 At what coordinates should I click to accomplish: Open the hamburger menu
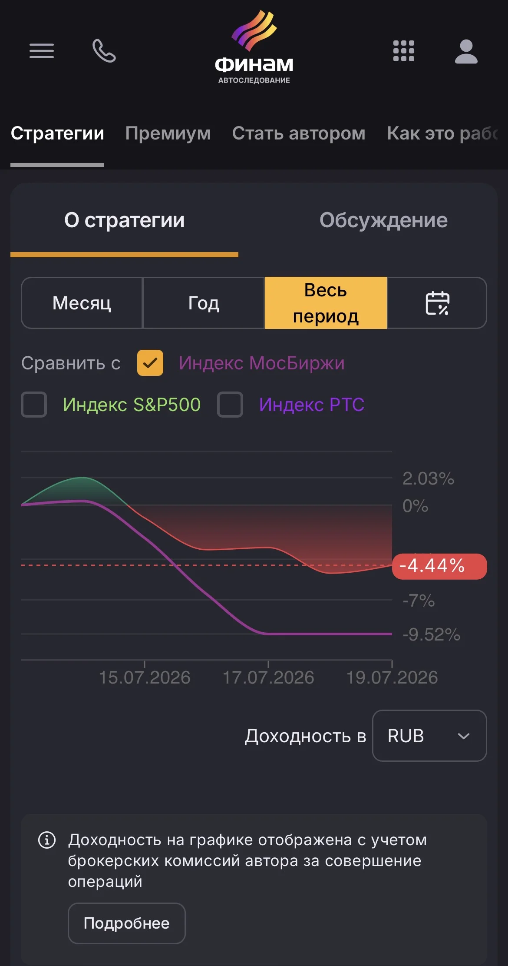42,51
